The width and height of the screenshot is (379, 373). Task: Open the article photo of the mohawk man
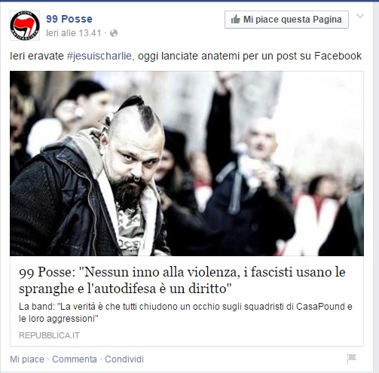pos(187,164)
